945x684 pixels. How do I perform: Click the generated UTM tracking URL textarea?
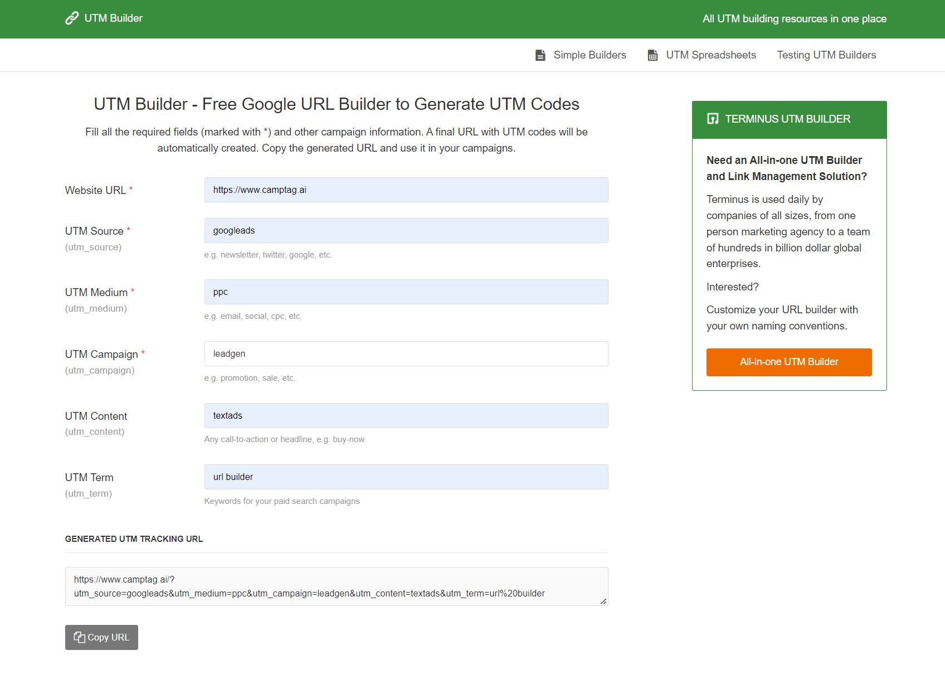[337, 586]
